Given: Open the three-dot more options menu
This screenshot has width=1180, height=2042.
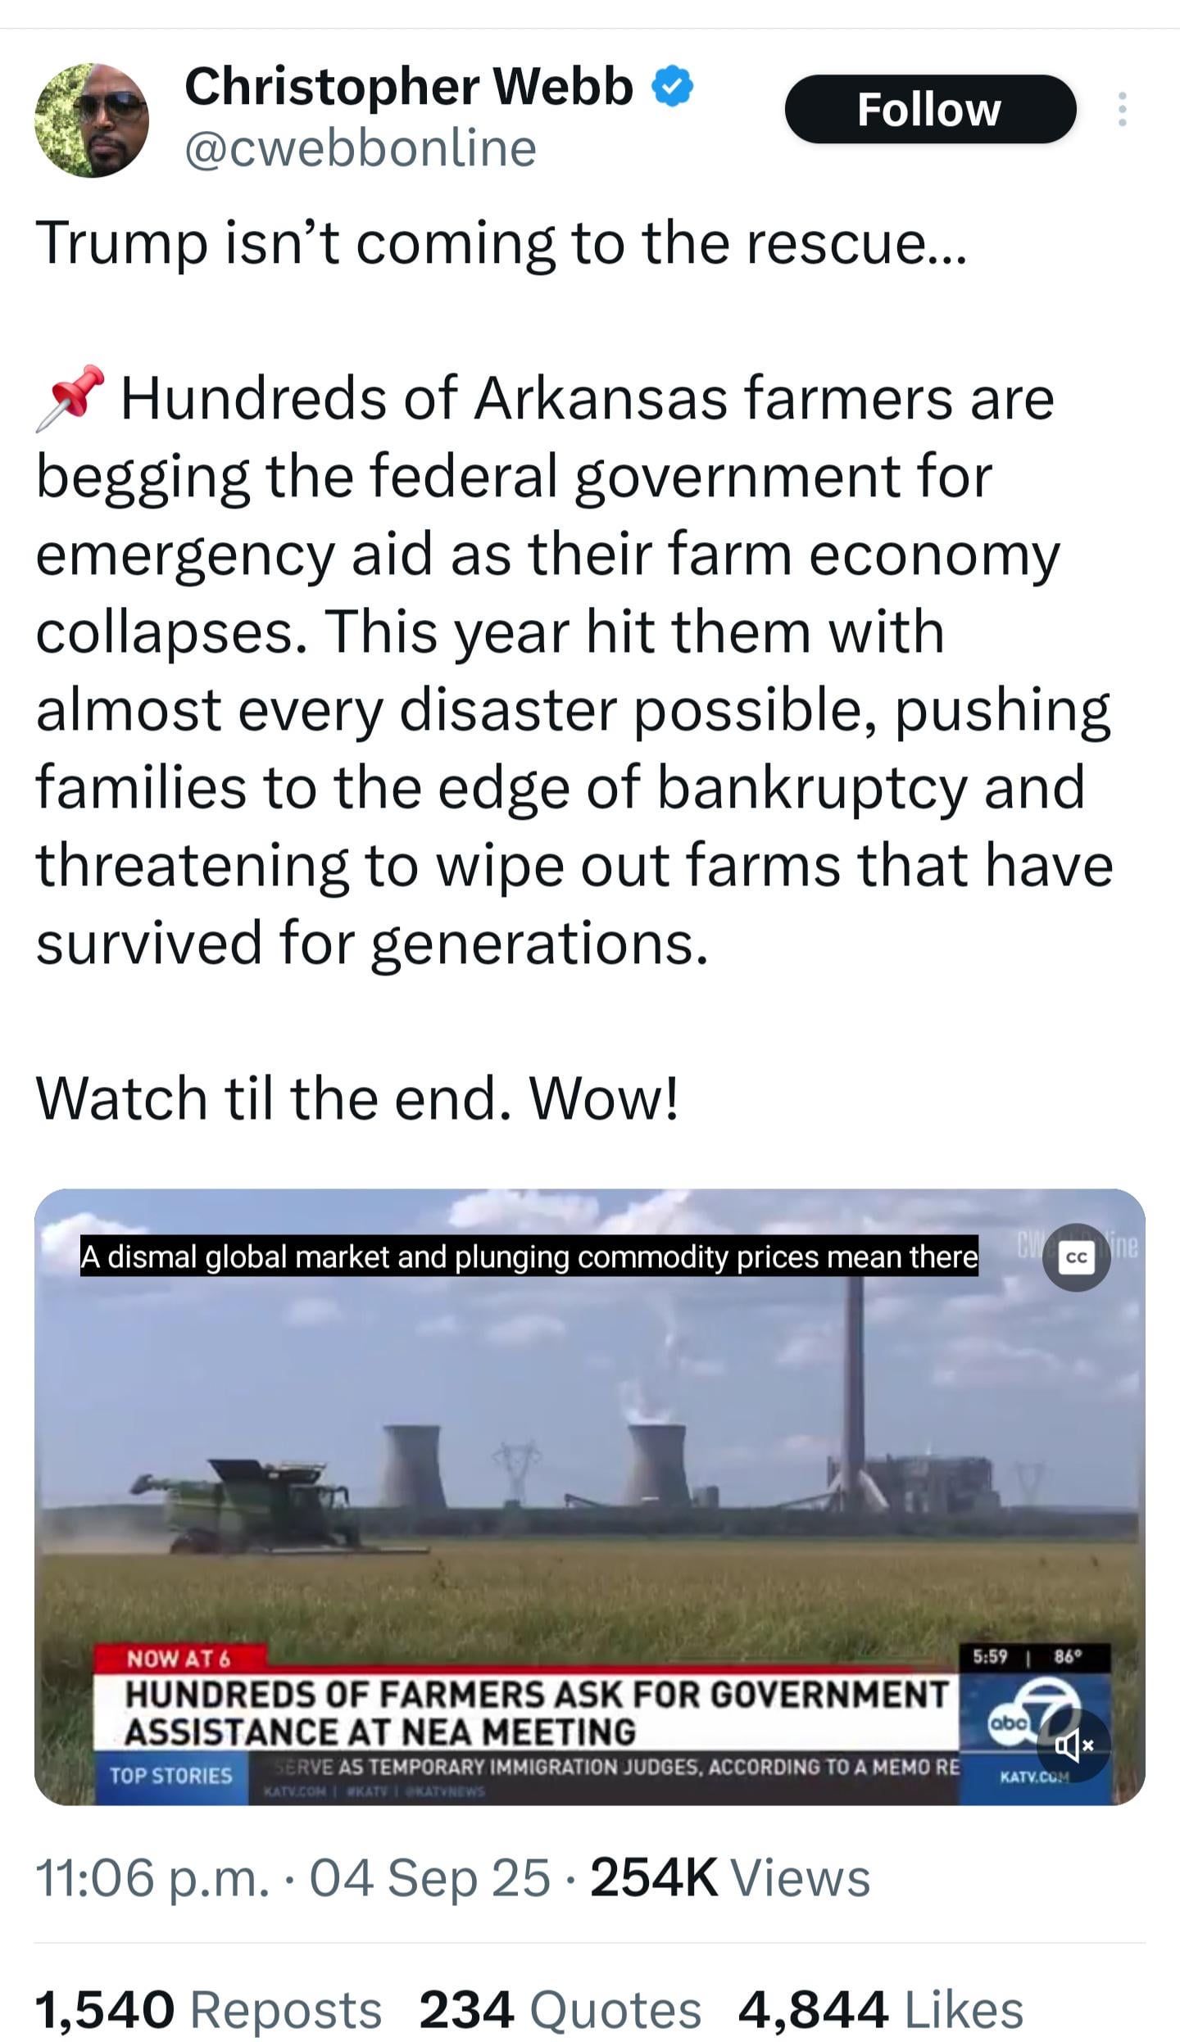Looking at the screenshot, I should pyautogui.click(x=1122, y=109).
